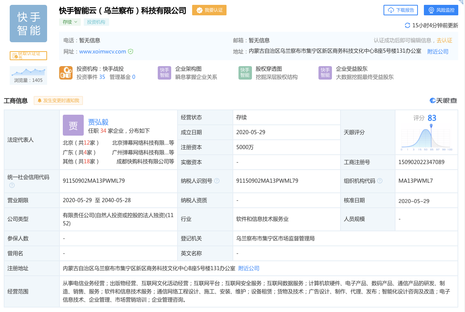Image resolution: width=465 pixels, height=312 pixels.
Task: Click the 快手智能 company logo tile
Action: coord(28,24)
